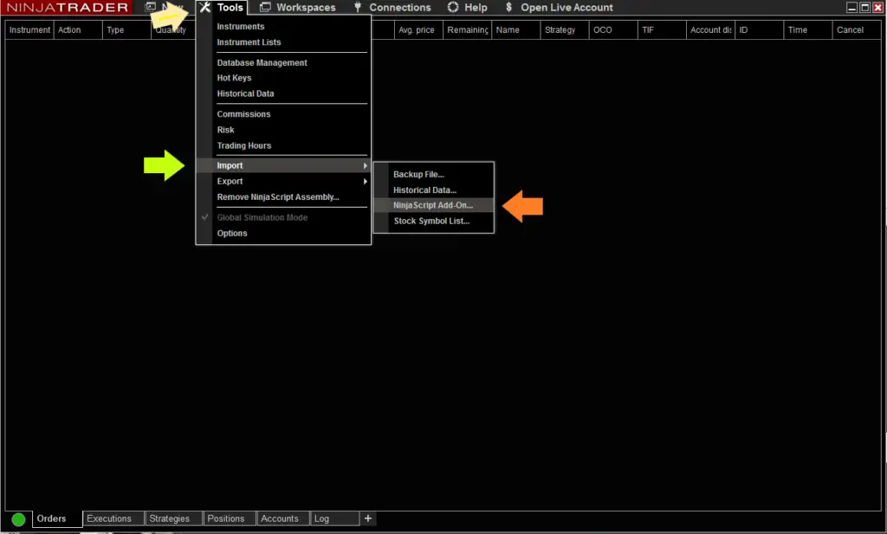This screenshot has height=534, width=887.
Task: Sort by Name column header
Action: (x=516, y=30)
